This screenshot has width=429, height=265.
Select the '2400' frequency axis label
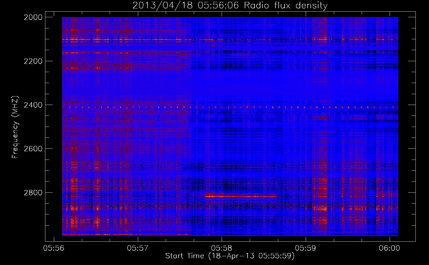coord(33,105)
